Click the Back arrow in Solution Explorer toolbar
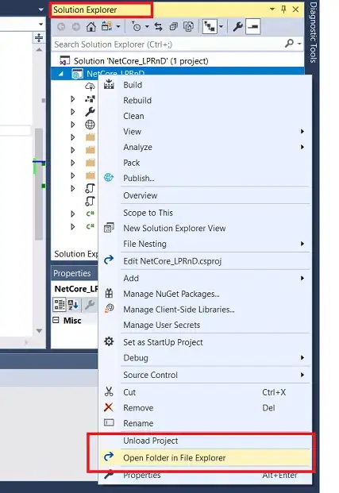 61,27
